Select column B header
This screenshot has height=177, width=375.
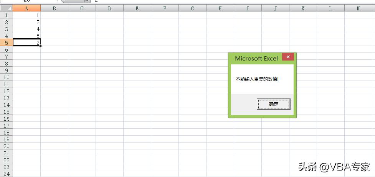coord(54,8)
